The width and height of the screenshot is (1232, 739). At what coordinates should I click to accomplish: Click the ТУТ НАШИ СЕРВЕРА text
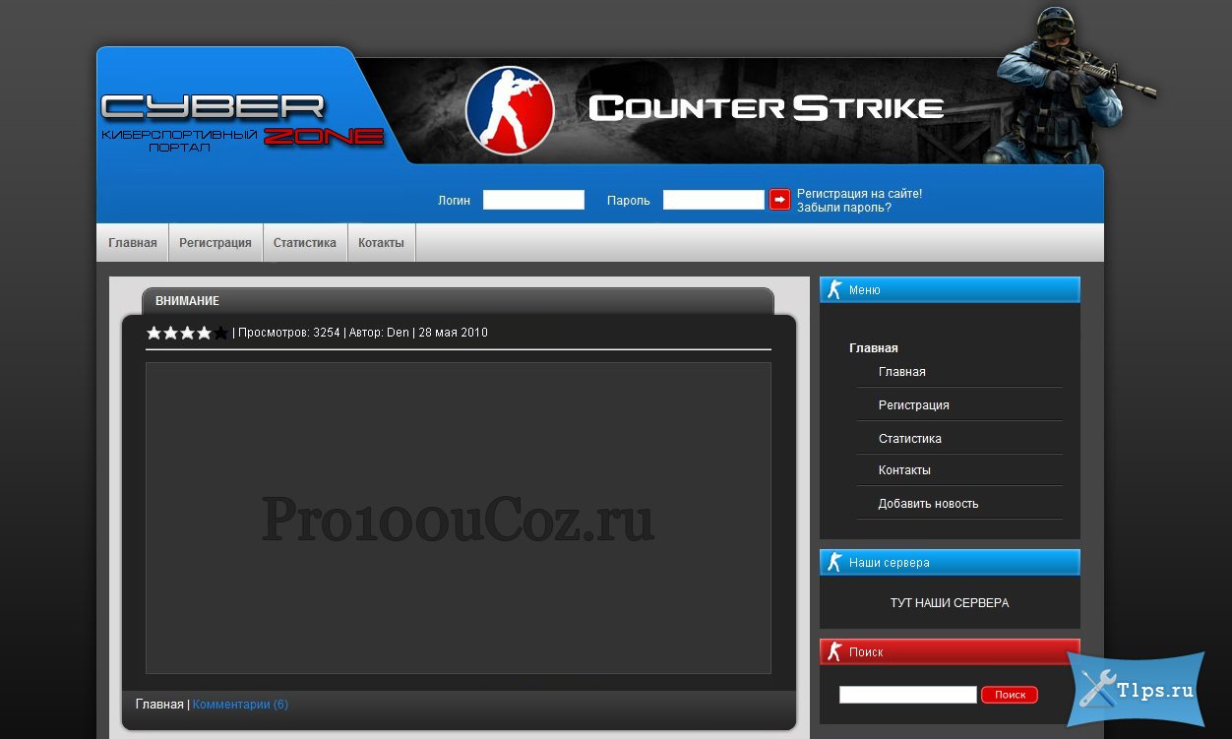[950, 603]
